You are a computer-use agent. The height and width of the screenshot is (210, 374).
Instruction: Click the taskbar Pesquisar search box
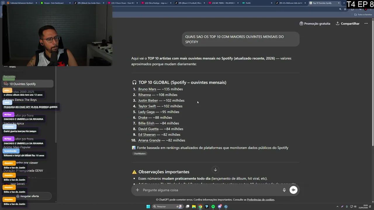pos(168,206)
